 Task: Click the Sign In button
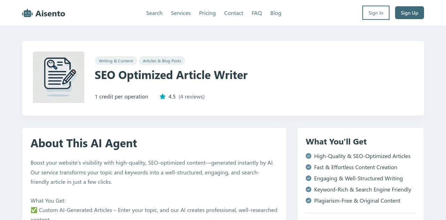click(376, 13)
